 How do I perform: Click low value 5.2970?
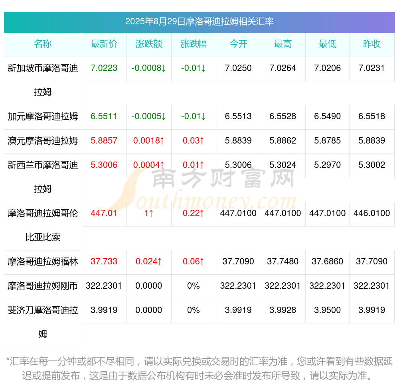(328, 165)
